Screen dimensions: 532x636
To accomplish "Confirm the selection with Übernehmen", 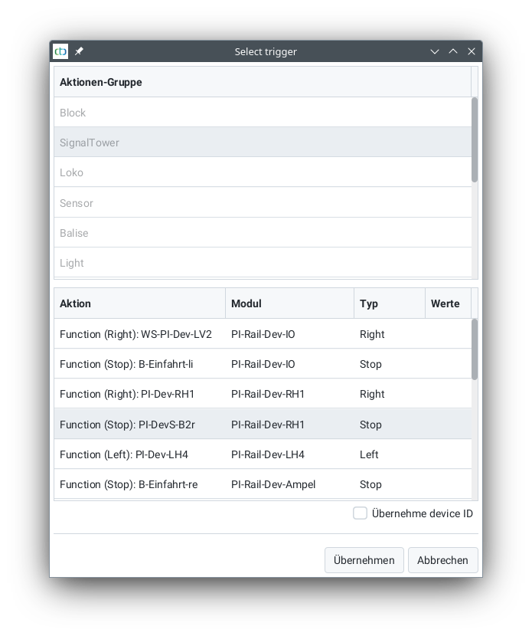I will [x=364, y=560].
